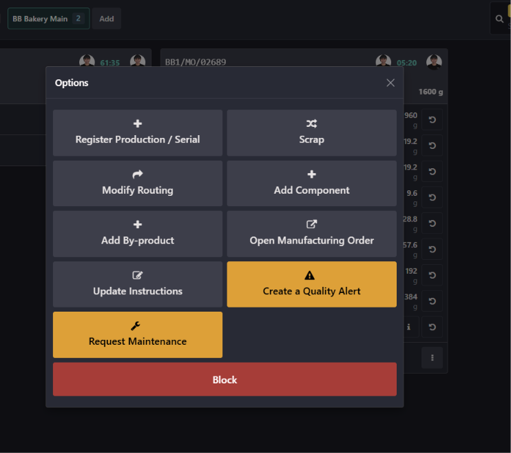Click the 61:35 timer on left card
The height and width of the screenshot is (453, 511).
(x=109, y=63)
